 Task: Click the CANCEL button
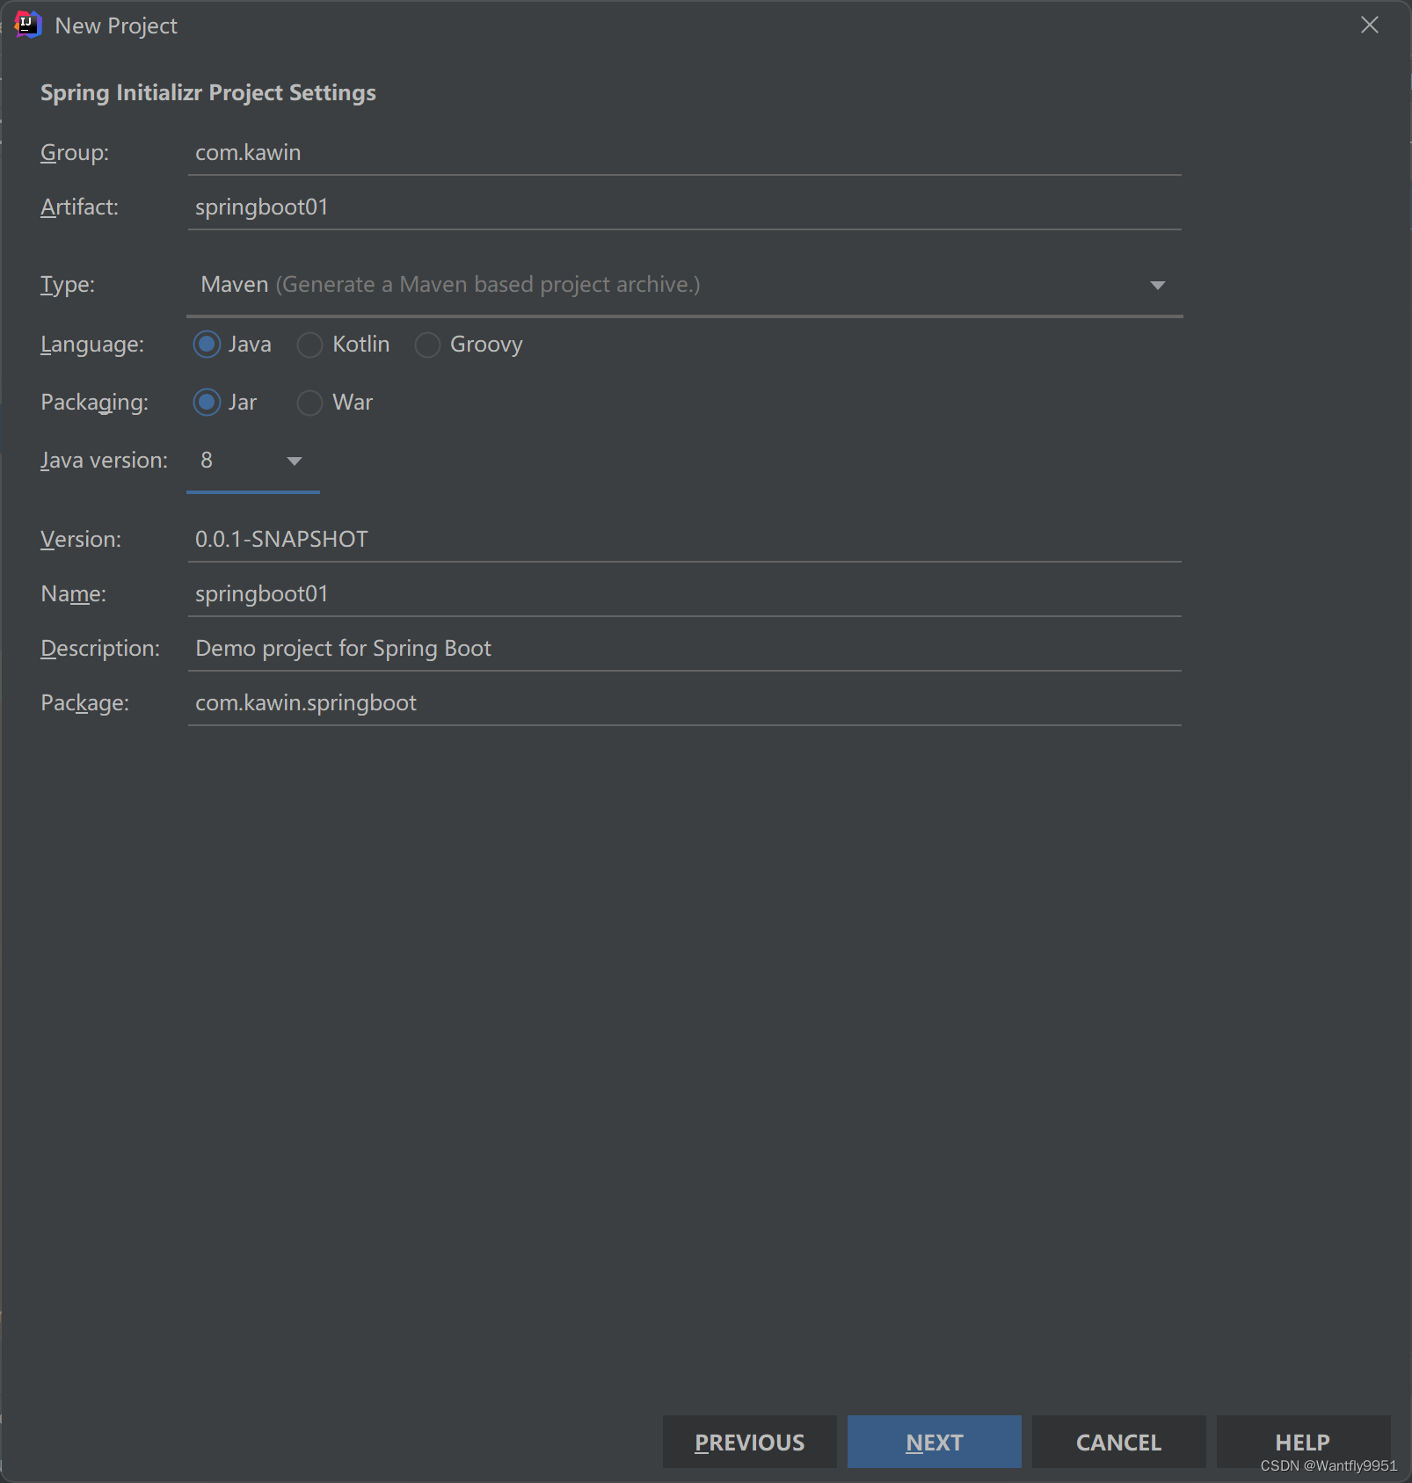pos(1118,1442)
